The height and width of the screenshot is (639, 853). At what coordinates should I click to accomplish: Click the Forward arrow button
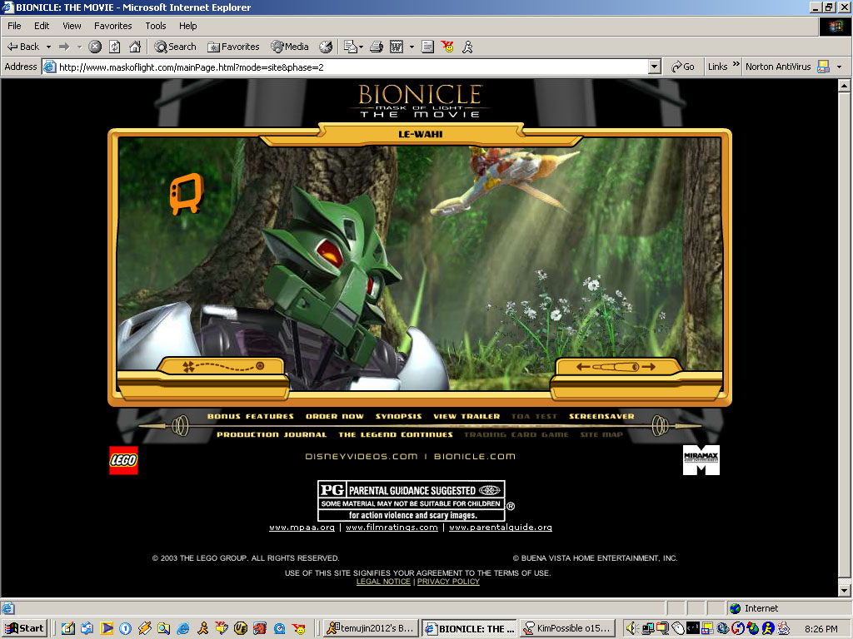point(64,47)
